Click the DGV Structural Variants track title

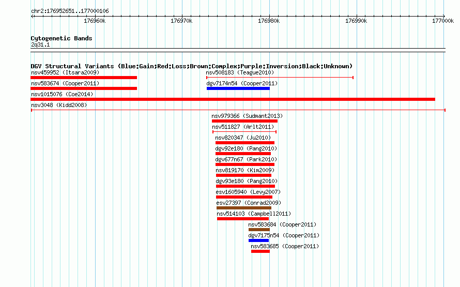click(x=192, y=66)
